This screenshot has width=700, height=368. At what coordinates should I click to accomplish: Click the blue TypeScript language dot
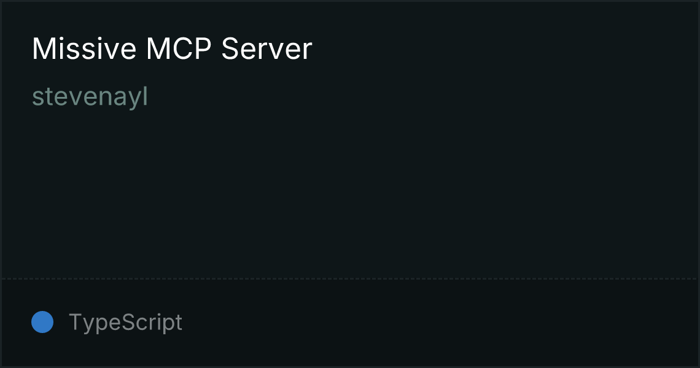(42, 322)
